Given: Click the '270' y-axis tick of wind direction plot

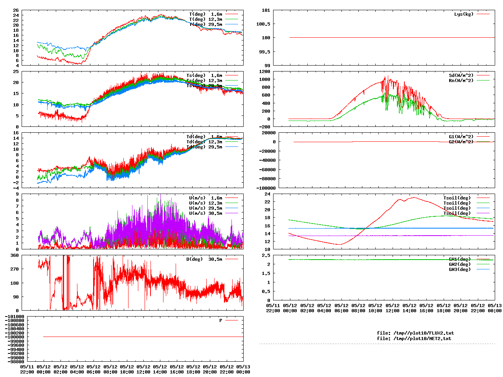Looking at the screenshot, I should pyautogui.click(x=15, y=269).
